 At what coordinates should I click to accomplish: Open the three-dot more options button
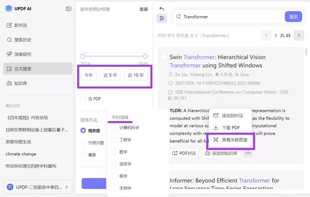pyautogui.click(x=248, y=153)
